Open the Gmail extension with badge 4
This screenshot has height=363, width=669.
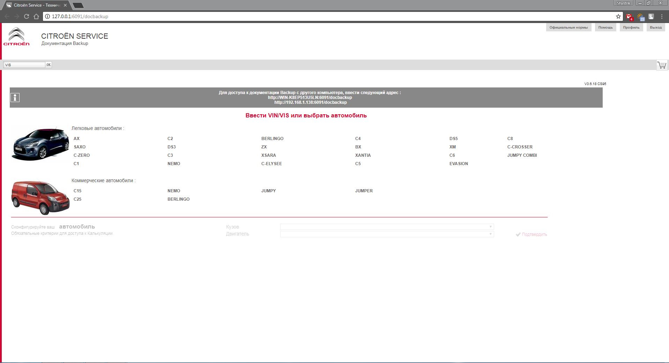point(629,17)
